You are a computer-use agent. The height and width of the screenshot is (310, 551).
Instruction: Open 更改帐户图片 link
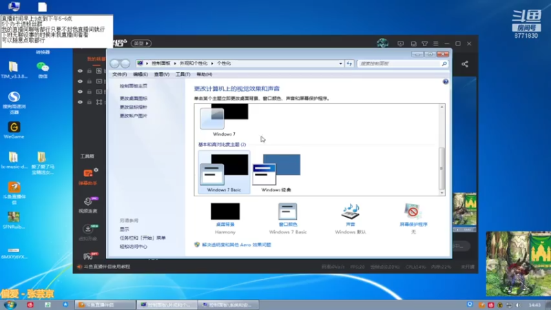(133, 116)
